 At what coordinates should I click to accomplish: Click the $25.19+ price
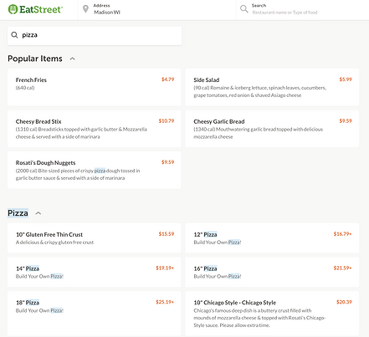click(x=165, y=302)
